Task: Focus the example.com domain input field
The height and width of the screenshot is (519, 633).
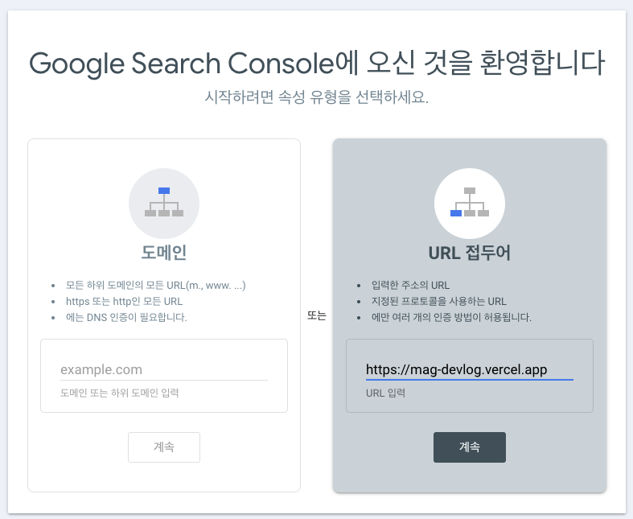Action: pos(164,369)
